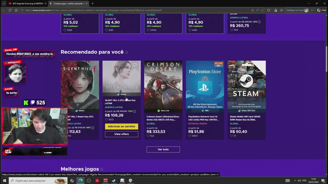
Task: Open Microsoft Edge taskbar icon
Action: [80, 181]
